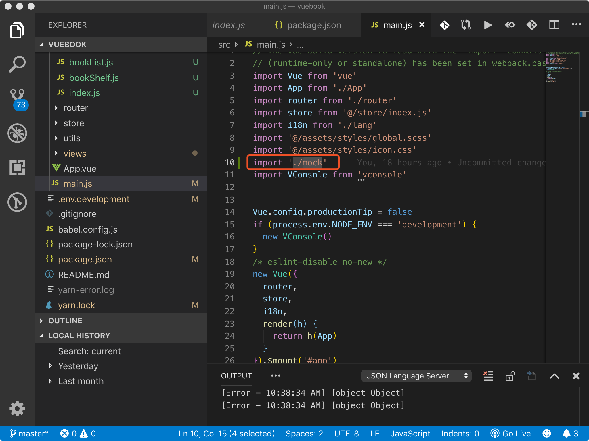This screenshot has height=441, width=589.
Task: Switch to the package.json tab
Action: (314, 25)
